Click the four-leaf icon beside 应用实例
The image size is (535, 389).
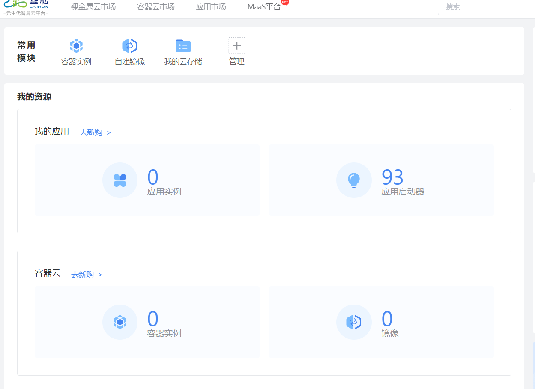(120, 180)
